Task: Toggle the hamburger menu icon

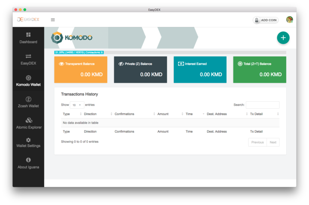Action: pyautogui.click(x=53, y=20)
